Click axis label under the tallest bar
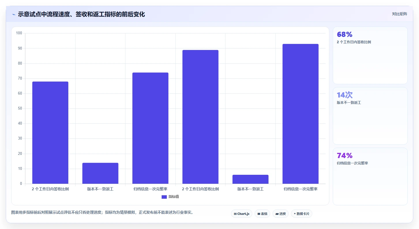This screenshot has height=229, width=419. (x=300, y=189)
